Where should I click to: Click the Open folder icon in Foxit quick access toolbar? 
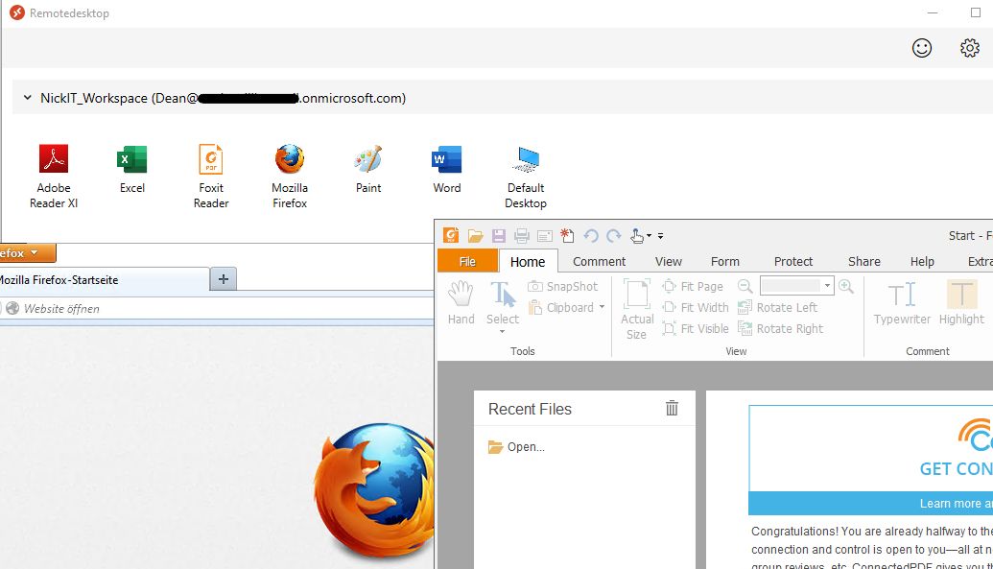(475, 236)
